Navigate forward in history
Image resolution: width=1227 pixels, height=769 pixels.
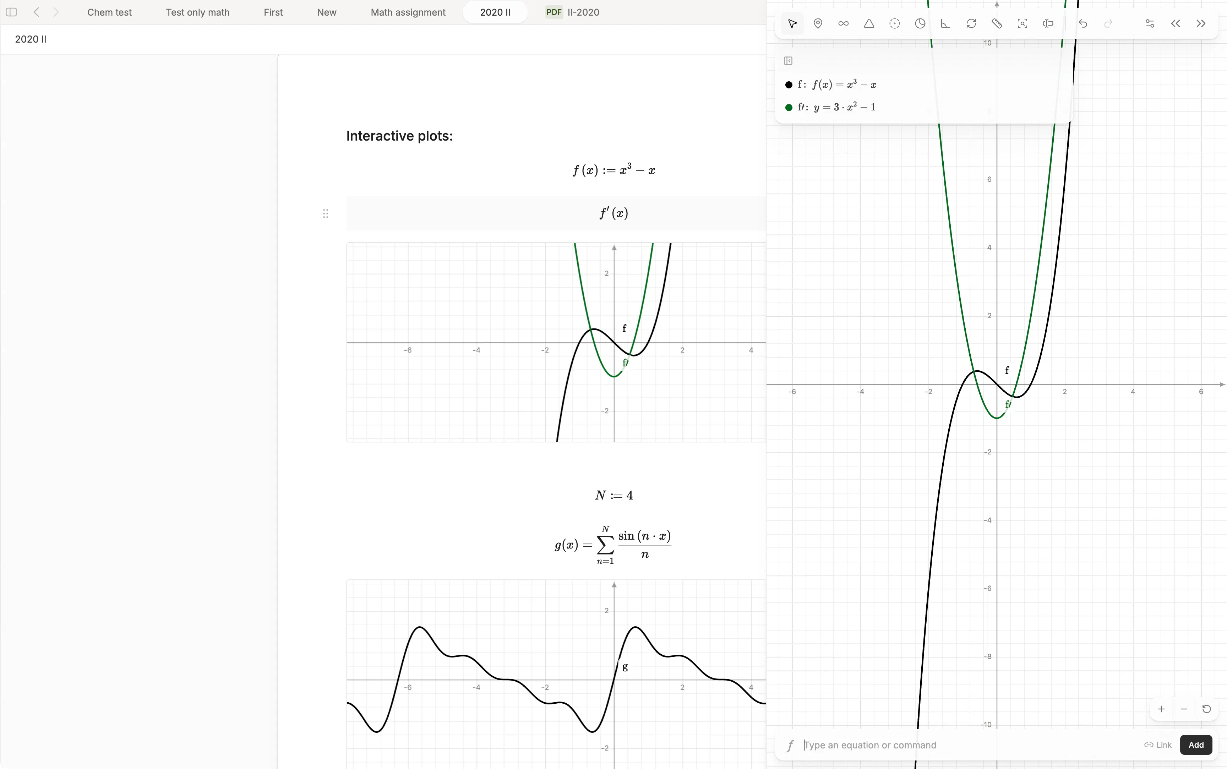[56, 12]
